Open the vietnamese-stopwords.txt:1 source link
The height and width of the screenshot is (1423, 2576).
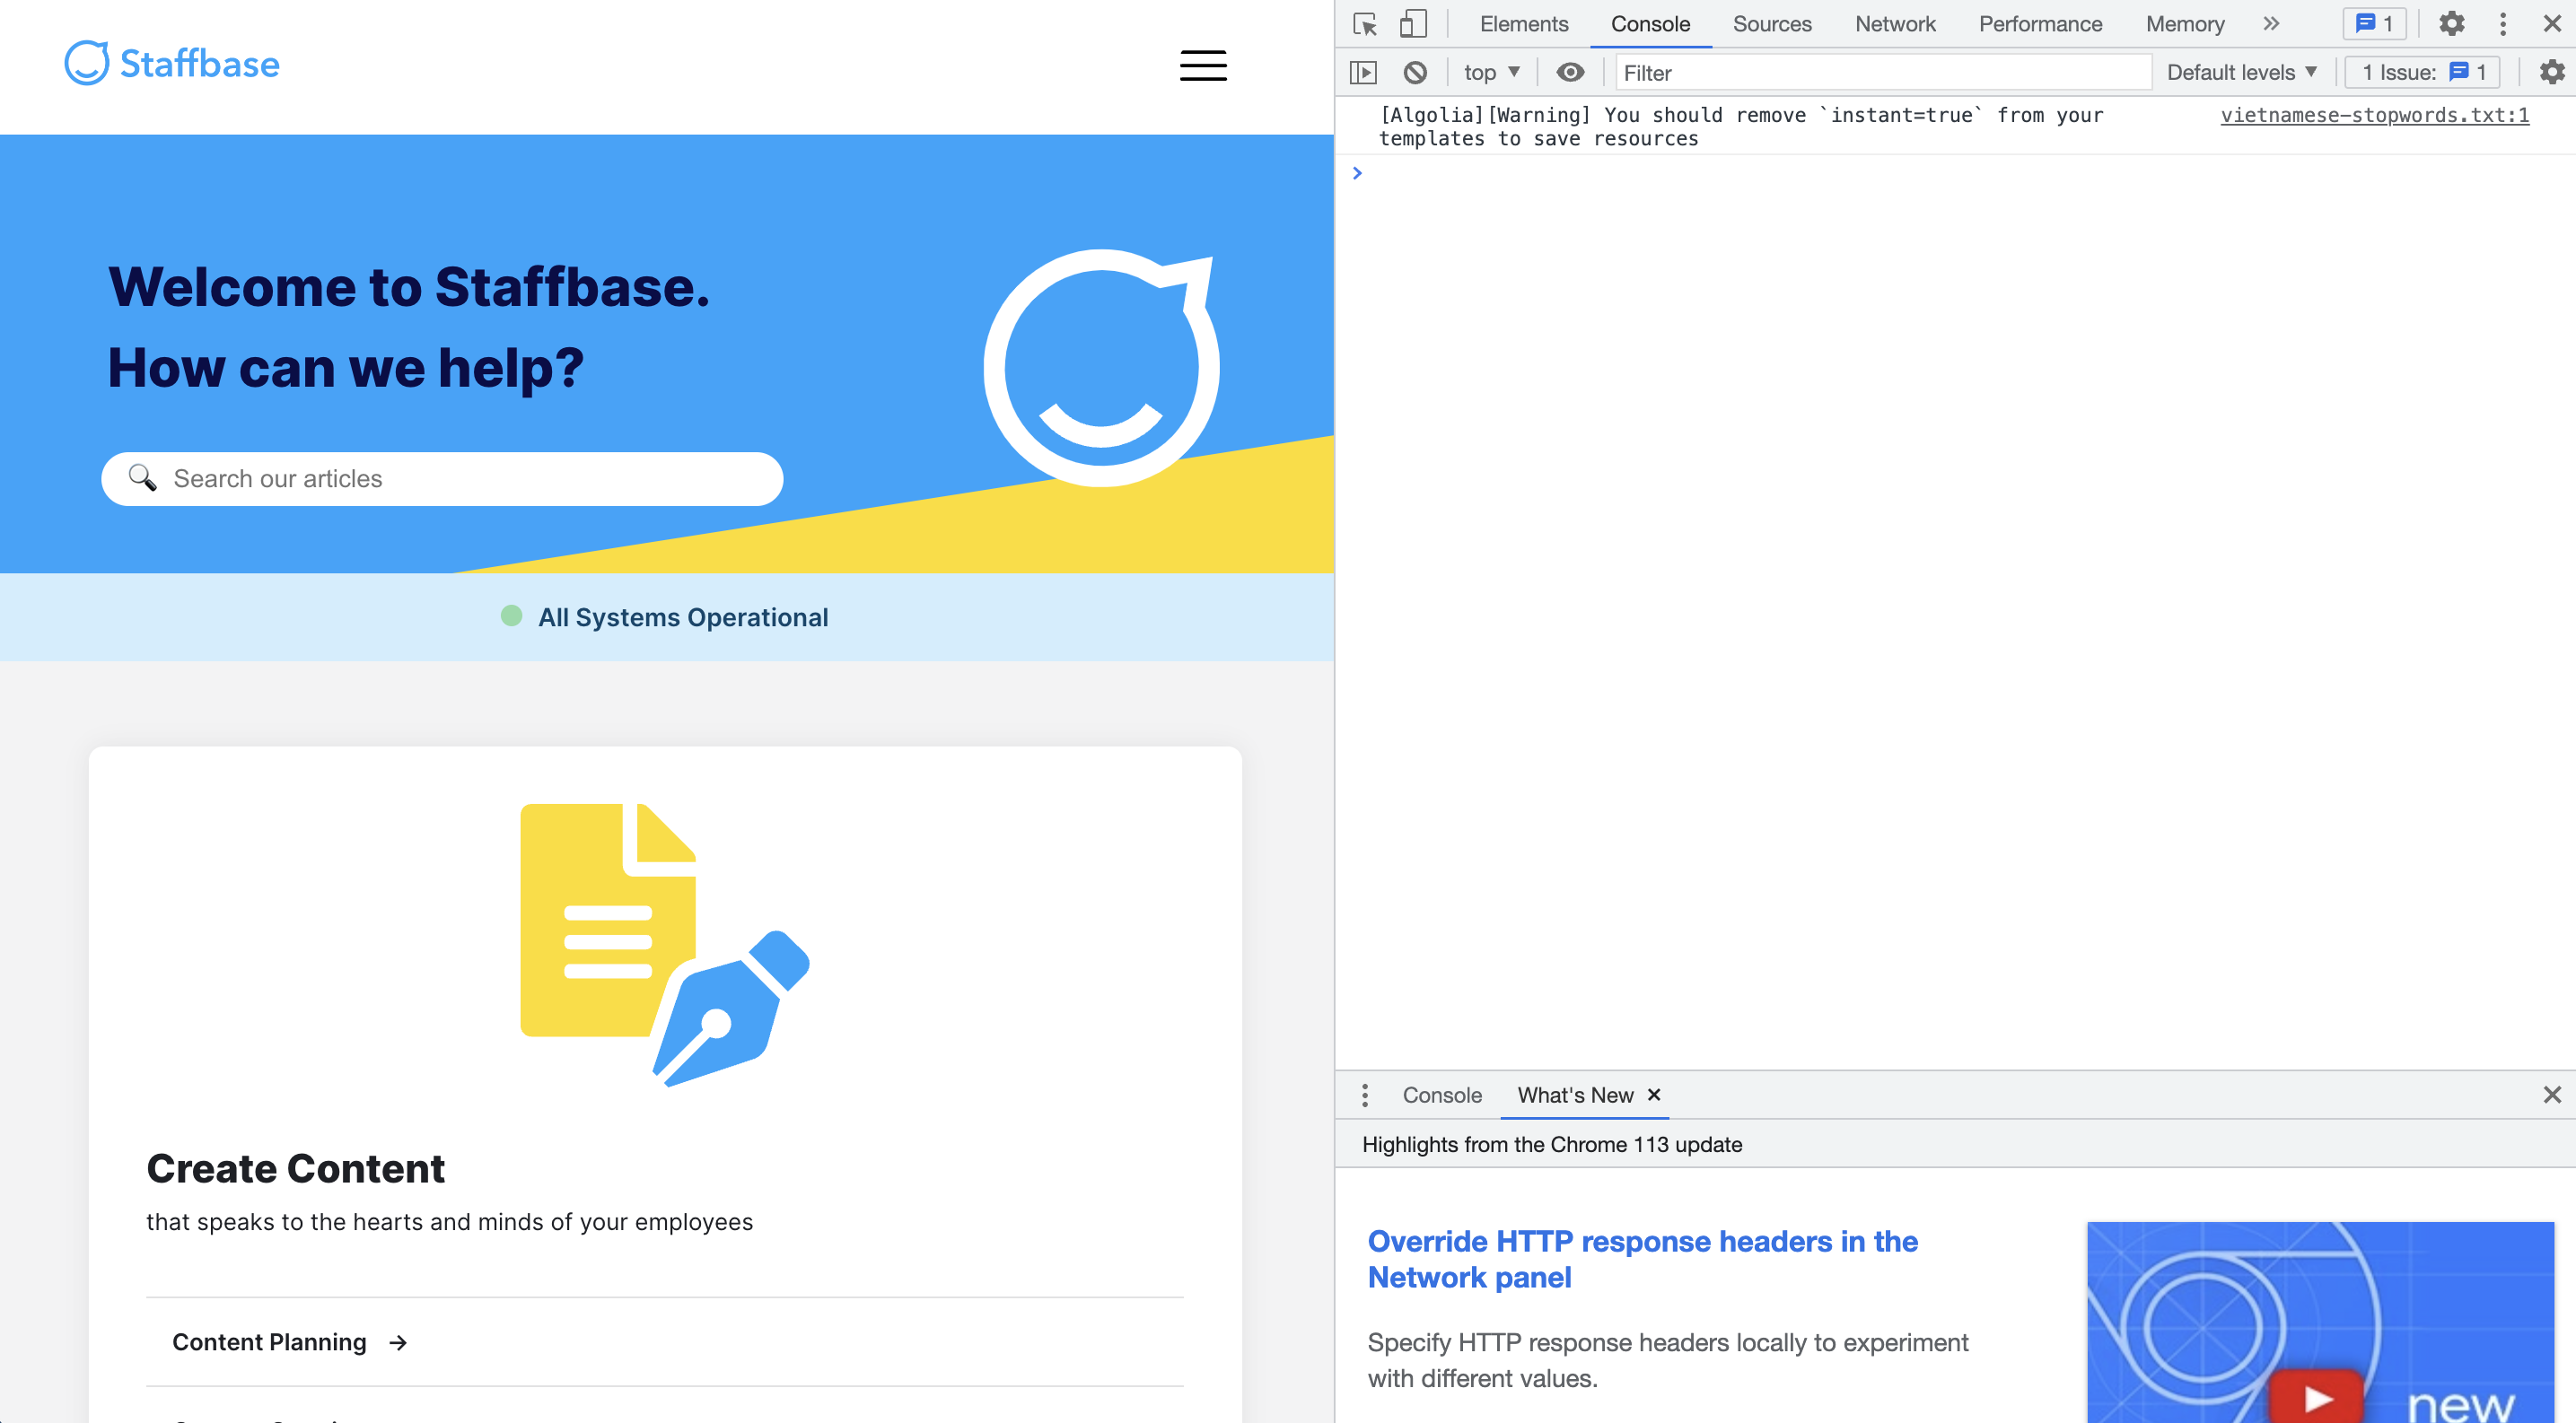2375,116
